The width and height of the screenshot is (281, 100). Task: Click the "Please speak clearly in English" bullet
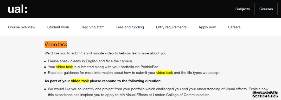(90, 61)
